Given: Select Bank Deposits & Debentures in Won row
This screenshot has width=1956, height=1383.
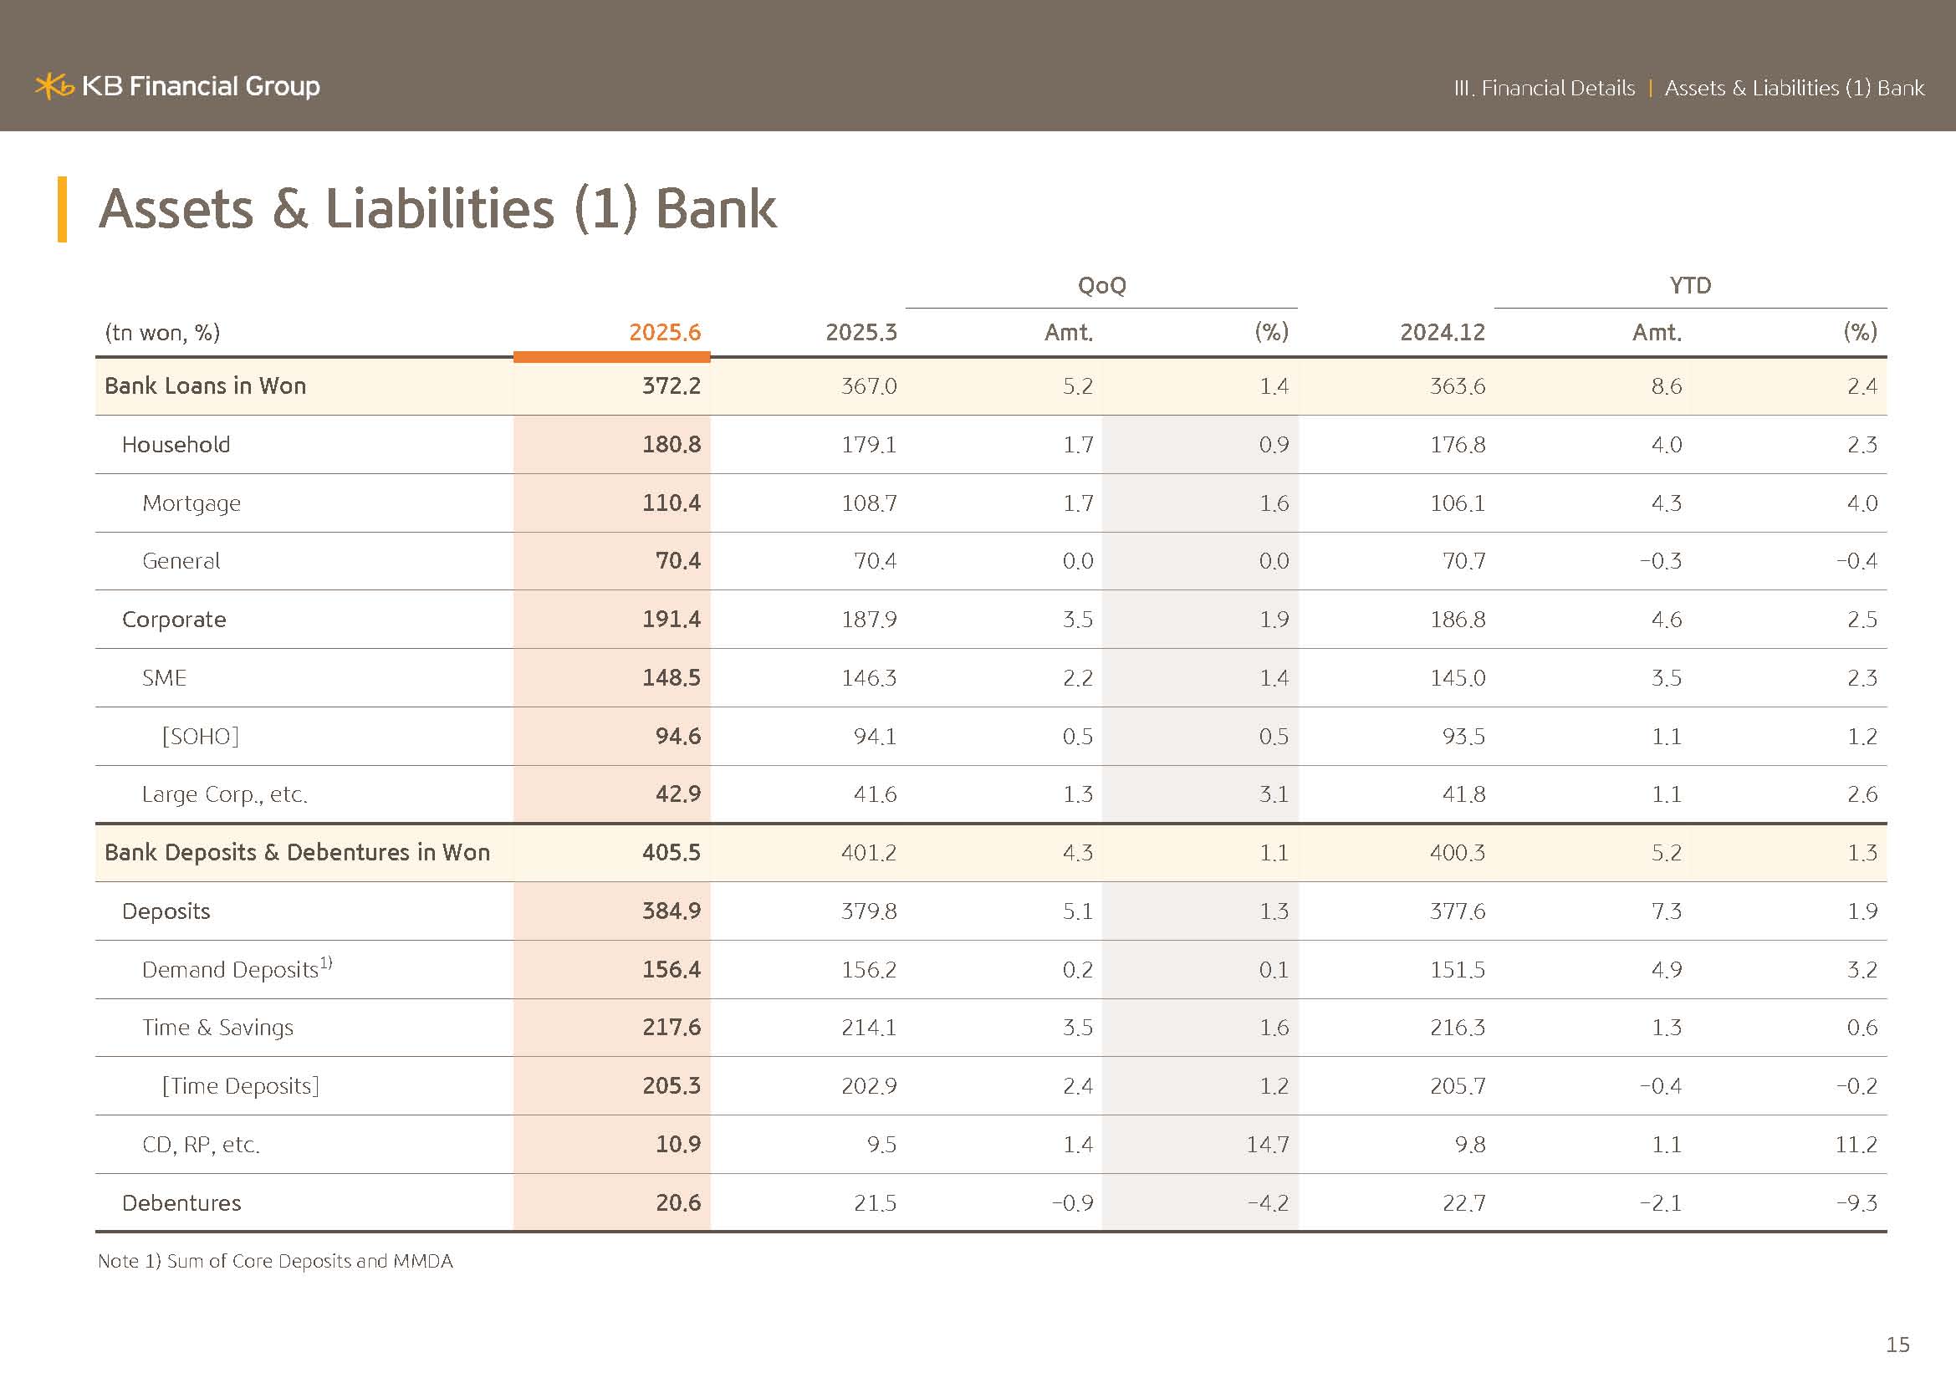Looking at the screenshot, I should pos(297,852).
